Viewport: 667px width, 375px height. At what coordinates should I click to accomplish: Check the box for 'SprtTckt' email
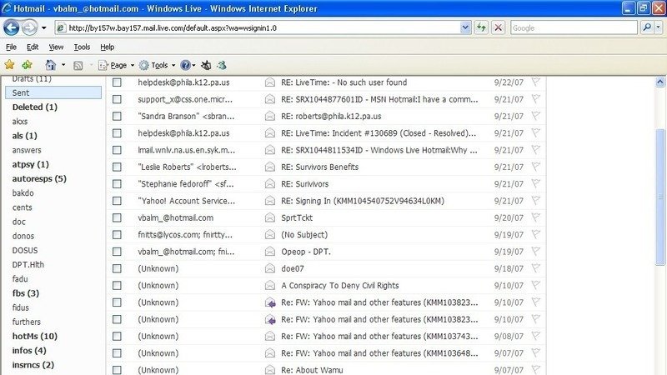tap(117, 217)
